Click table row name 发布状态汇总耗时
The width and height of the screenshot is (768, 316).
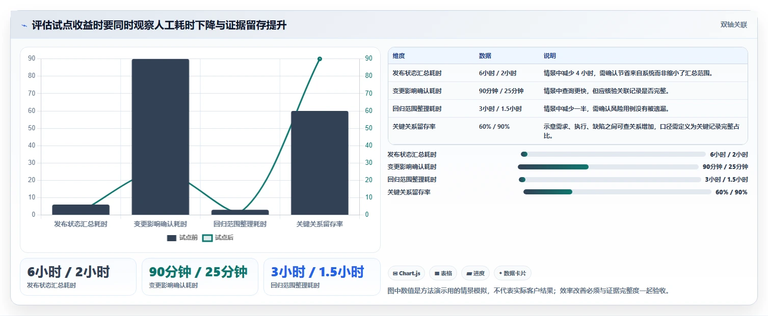[x=417, y=73]
